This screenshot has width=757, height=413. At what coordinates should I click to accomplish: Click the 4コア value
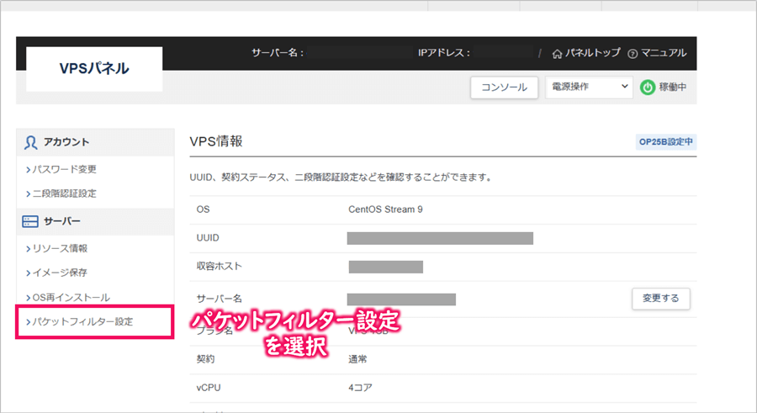coord(360,388)
